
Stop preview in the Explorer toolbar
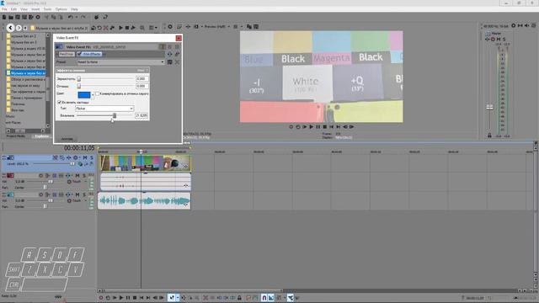pos(127,28)
